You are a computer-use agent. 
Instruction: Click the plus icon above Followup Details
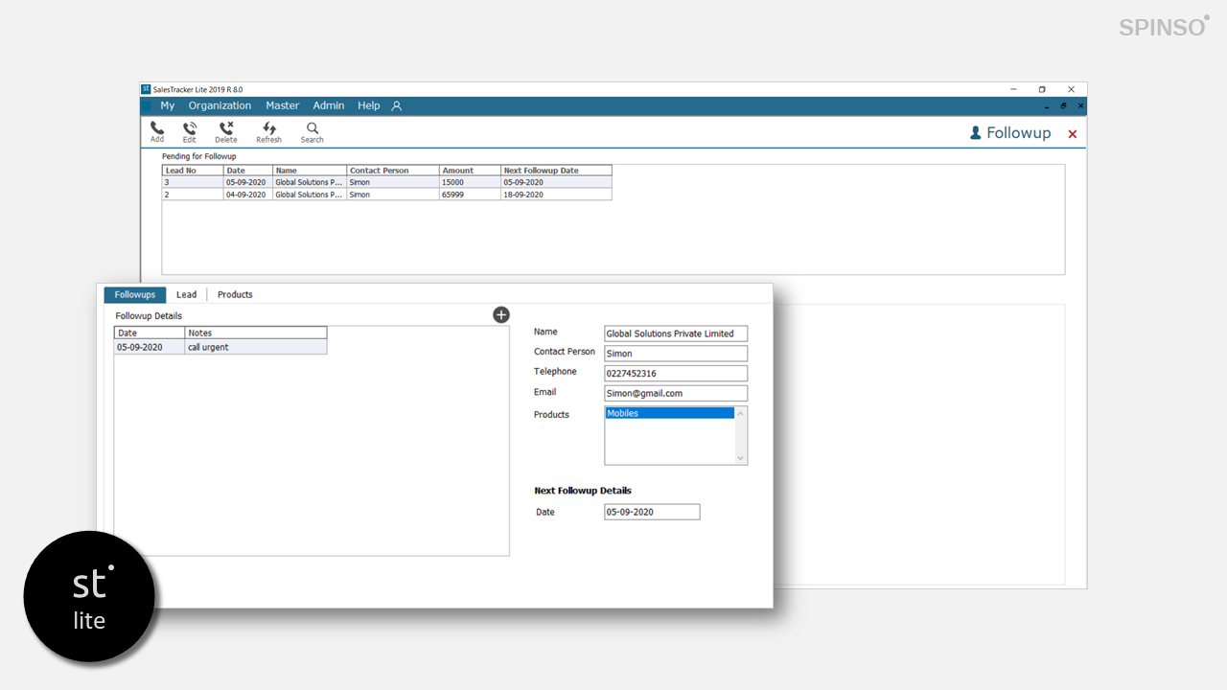coord(501,315)
